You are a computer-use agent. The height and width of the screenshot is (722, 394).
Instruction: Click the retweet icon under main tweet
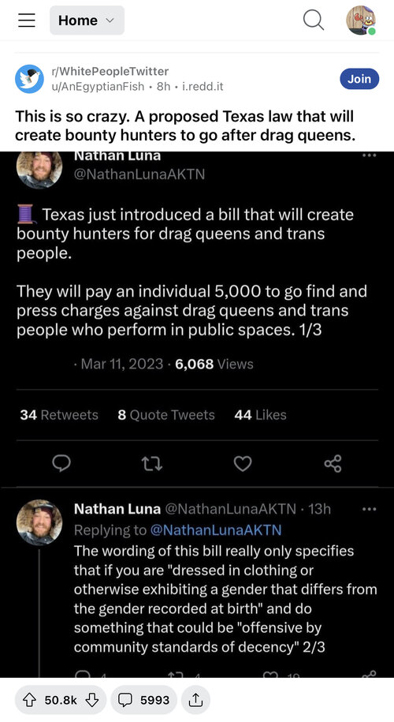[x=152, y=464]
